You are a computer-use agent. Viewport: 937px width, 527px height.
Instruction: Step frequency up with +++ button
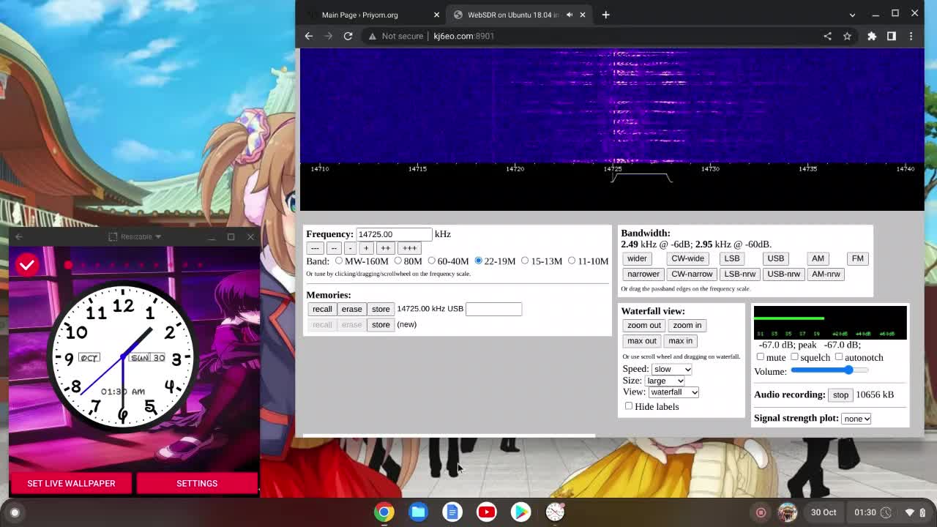(409, 248)
